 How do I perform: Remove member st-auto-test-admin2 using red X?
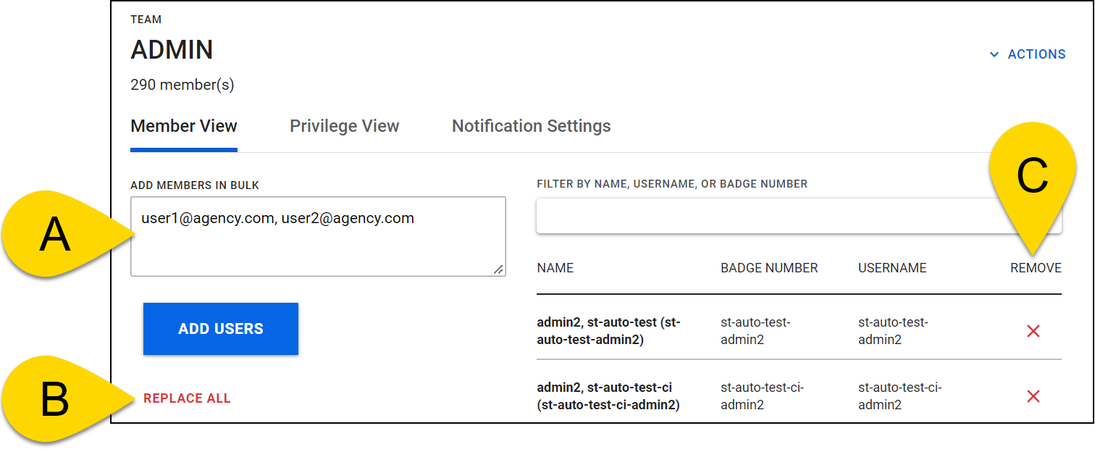point(1033,330)
